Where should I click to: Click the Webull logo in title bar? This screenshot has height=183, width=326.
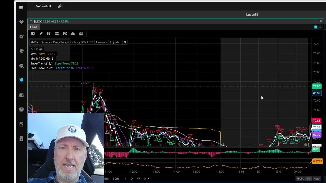point(44,6)
